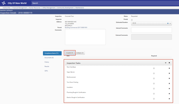The height and width of the screenshot is (104, 179).
Task: Click into the Comments text area
Action: pos(85,37)
